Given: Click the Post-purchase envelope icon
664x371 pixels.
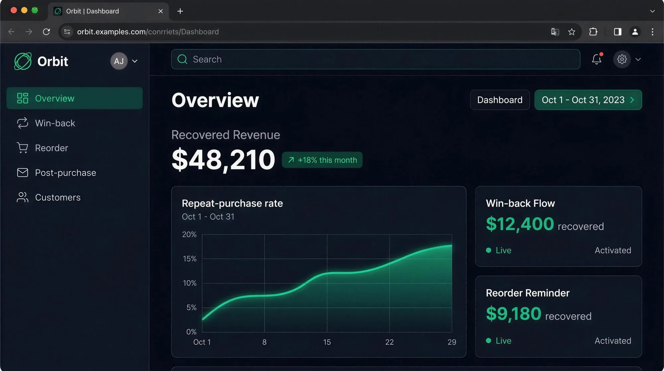Looking at the screenshot, I should point(23,173).
